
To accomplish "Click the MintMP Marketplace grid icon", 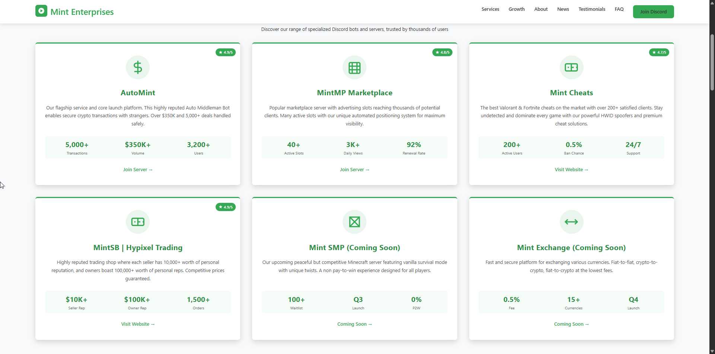I will pos(355,67).
